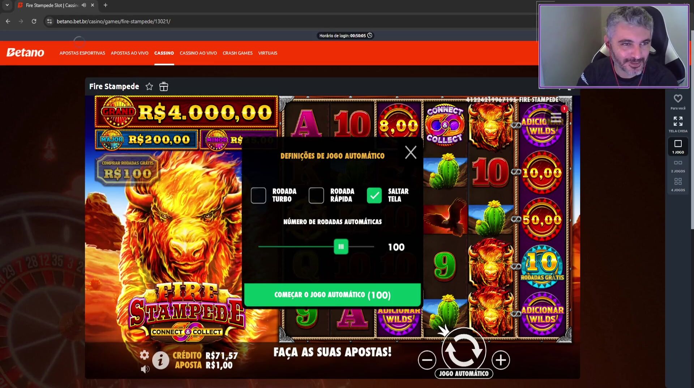694x388 pixels.
Task: Open game settings via the gear icon
Action: click(x=144, y=355)
